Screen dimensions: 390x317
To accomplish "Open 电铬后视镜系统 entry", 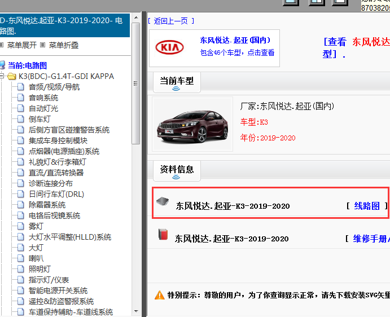I will pos(54,215).
